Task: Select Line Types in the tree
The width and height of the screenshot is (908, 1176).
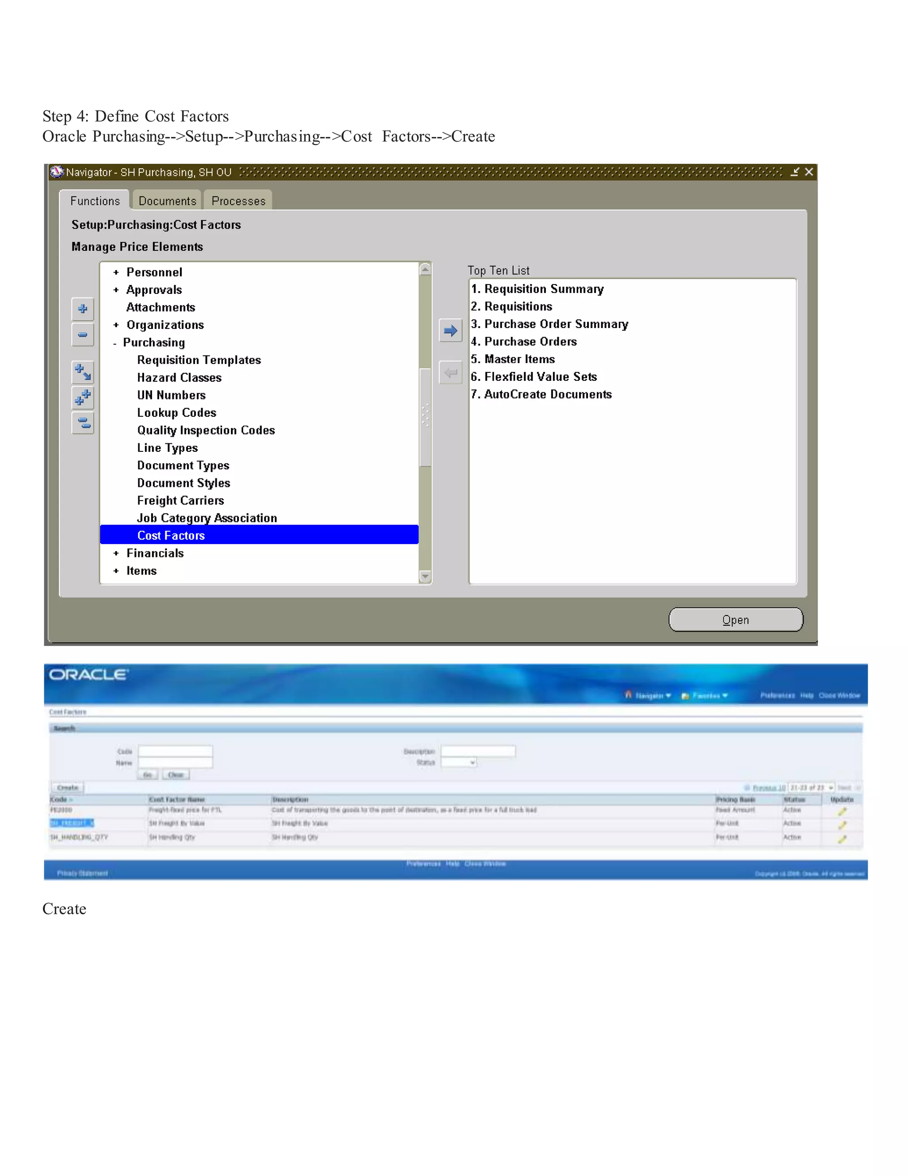Action: (167, 448)
